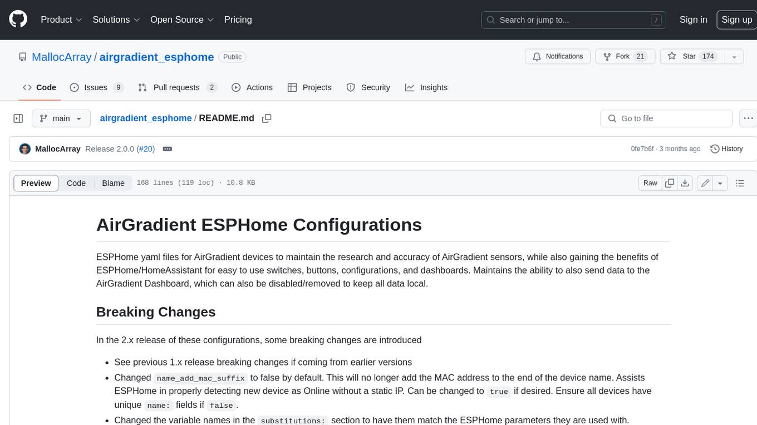Click the Fork count 21

pos(641,56)
